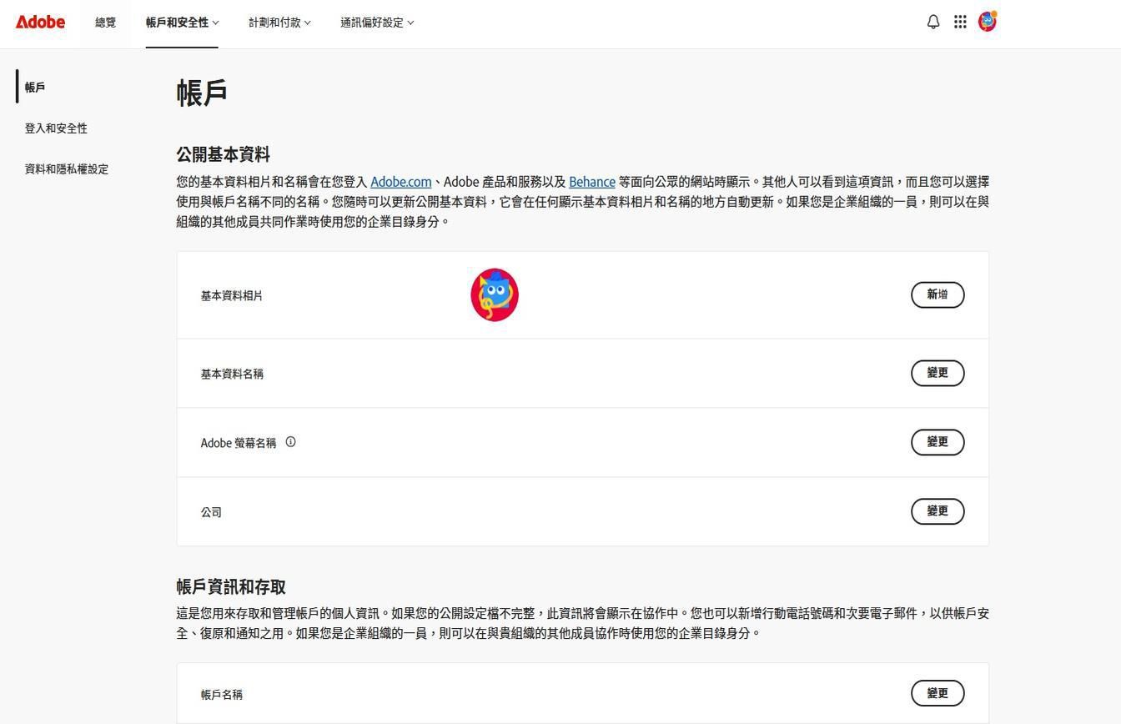1121x724 pixels.
Task: Expand the 帳戶和安全性 dropdown menu
Action: tap(181, 23)
